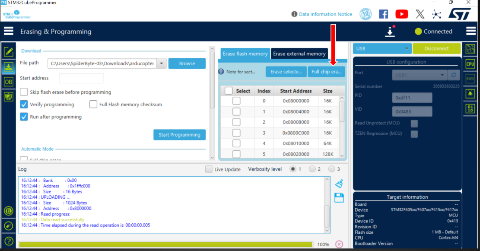Toggle the Live Update checkbox
The height and width of the screenshot is (251, 480).
209,169
